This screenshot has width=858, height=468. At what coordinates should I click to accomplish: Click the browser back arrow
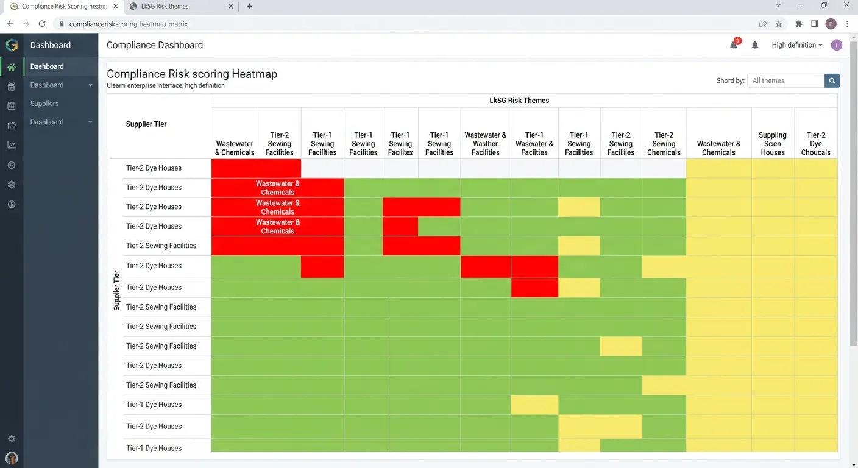click(x=10, y=24)
